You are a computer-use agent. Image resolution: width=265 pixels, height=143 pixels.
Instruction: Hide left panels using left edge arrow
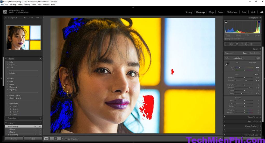coord(1,79)
